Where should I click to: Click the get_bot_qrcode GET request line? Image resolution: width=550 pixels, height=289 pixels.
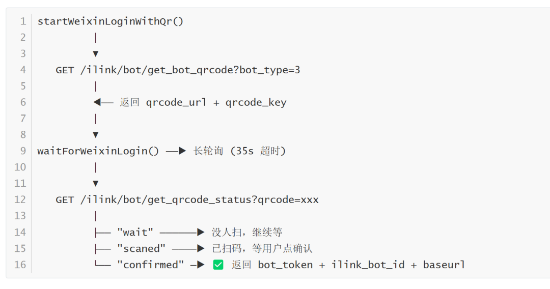click(x=178, y=70)
